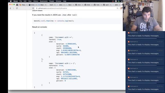Image resolution: width=165 pixels, height=93 pixels.
Task: Open the Window menu
Action: coord(59,1)
